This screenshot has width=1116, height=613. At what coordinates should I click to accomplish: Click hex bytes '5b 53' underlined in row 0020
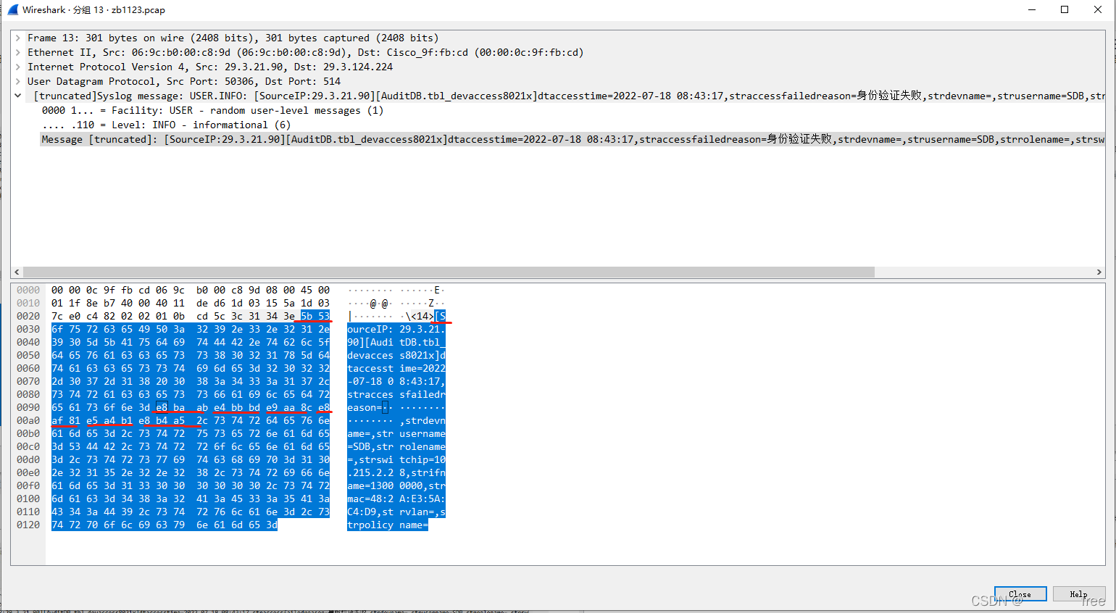tap(315, 316)
